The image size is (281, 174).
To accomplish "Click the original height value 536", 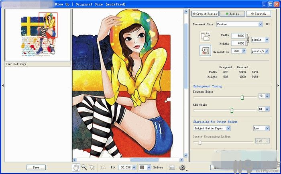I will [226, 77].
